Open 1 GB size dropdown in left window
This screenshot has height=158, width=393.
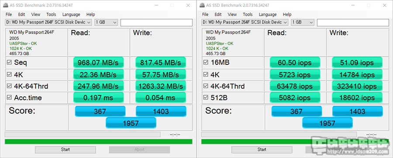106,22
